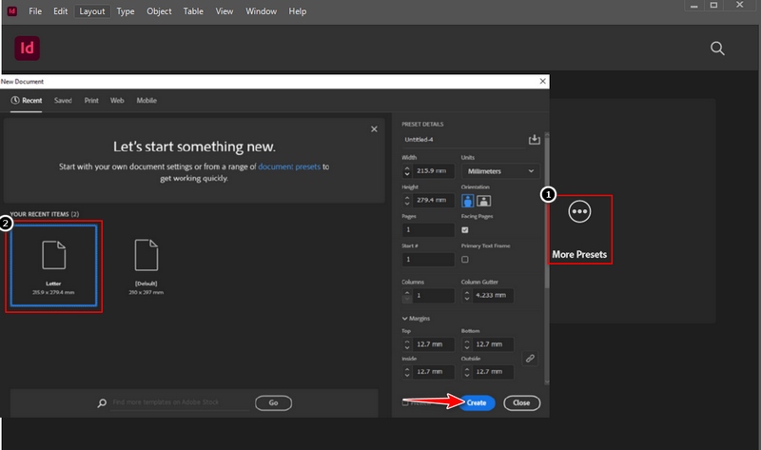The image size is (761, 450).
Task: Click the InDesign logo icon
Action: pyautogui.click(x=28, y=48)
